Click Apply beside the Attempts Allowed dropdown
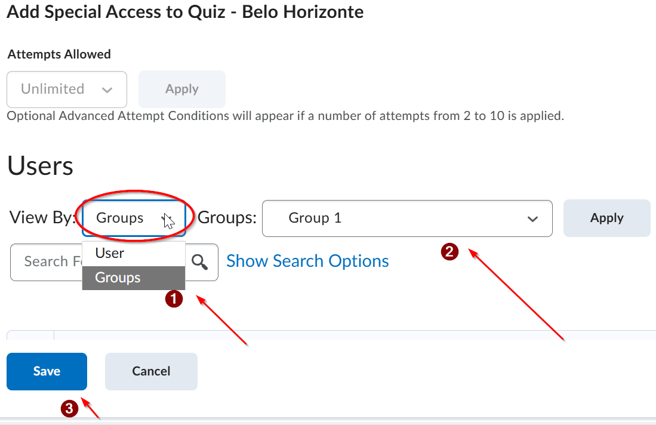 point(182,89)
